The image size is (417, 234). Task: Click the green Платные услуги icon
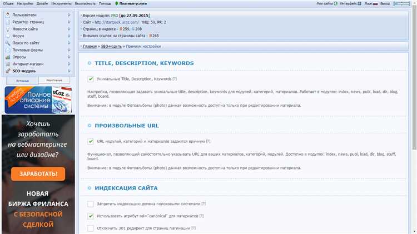pos(117,3)
